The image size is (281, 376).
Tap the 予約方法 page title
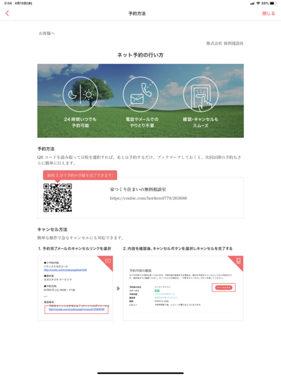[137, 13]
